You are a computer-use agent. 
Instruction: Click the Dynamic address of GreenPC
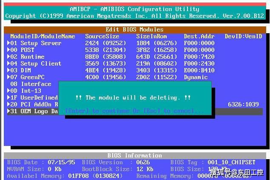click(196, 77)
